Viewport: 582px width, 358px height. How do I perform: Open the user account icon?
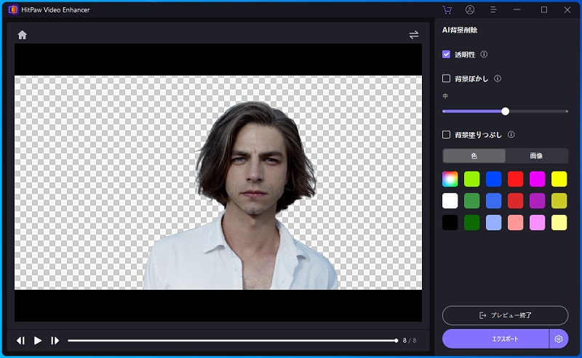click(x=470, y=10)
